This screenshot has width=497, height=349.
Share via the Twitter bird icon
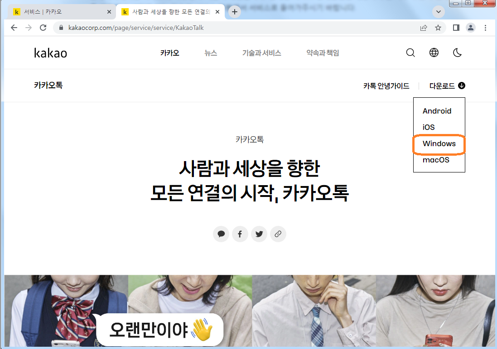(259, 234)
